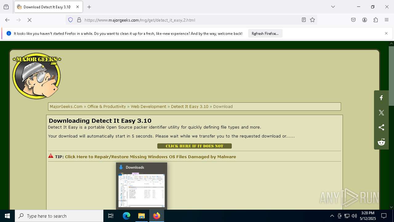Image resolution: width=394 pixels, height=222 pixels.
Task: Open Detect It Easy 3.10 breadcrumb link
Action: [190, 106]
